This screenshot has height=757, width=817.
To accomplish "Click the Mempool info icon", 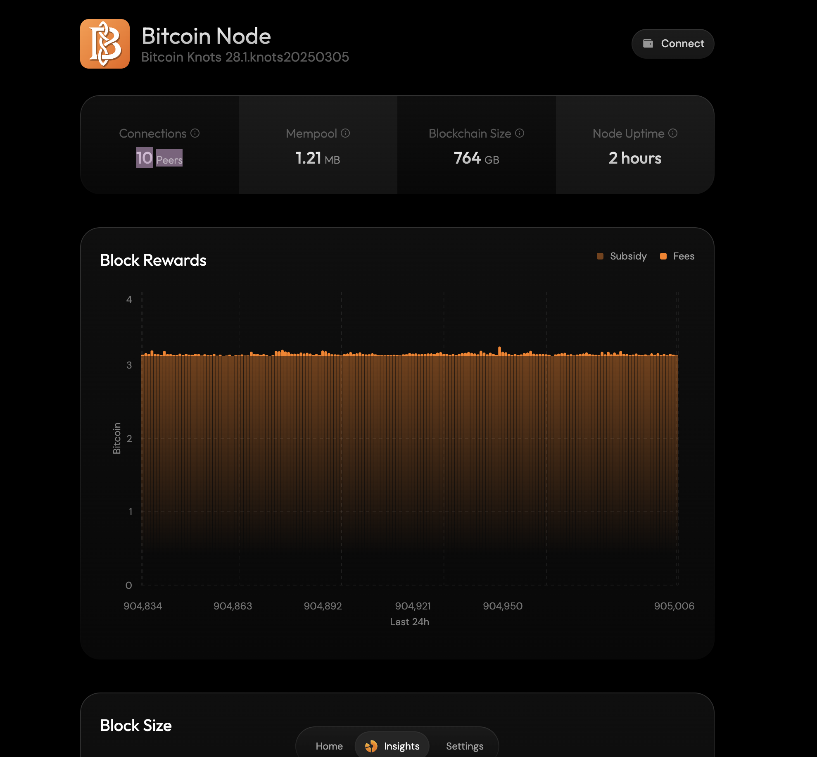I will (345, 133).
